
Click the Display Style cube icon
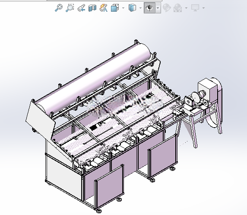(132, 8)
